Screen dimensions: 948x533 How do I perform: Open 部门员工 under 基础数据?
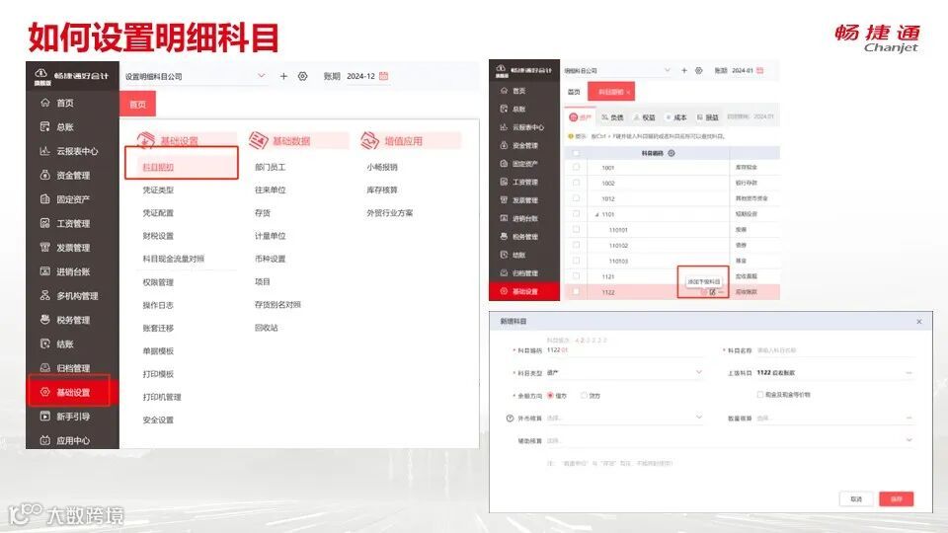point(271,167)
